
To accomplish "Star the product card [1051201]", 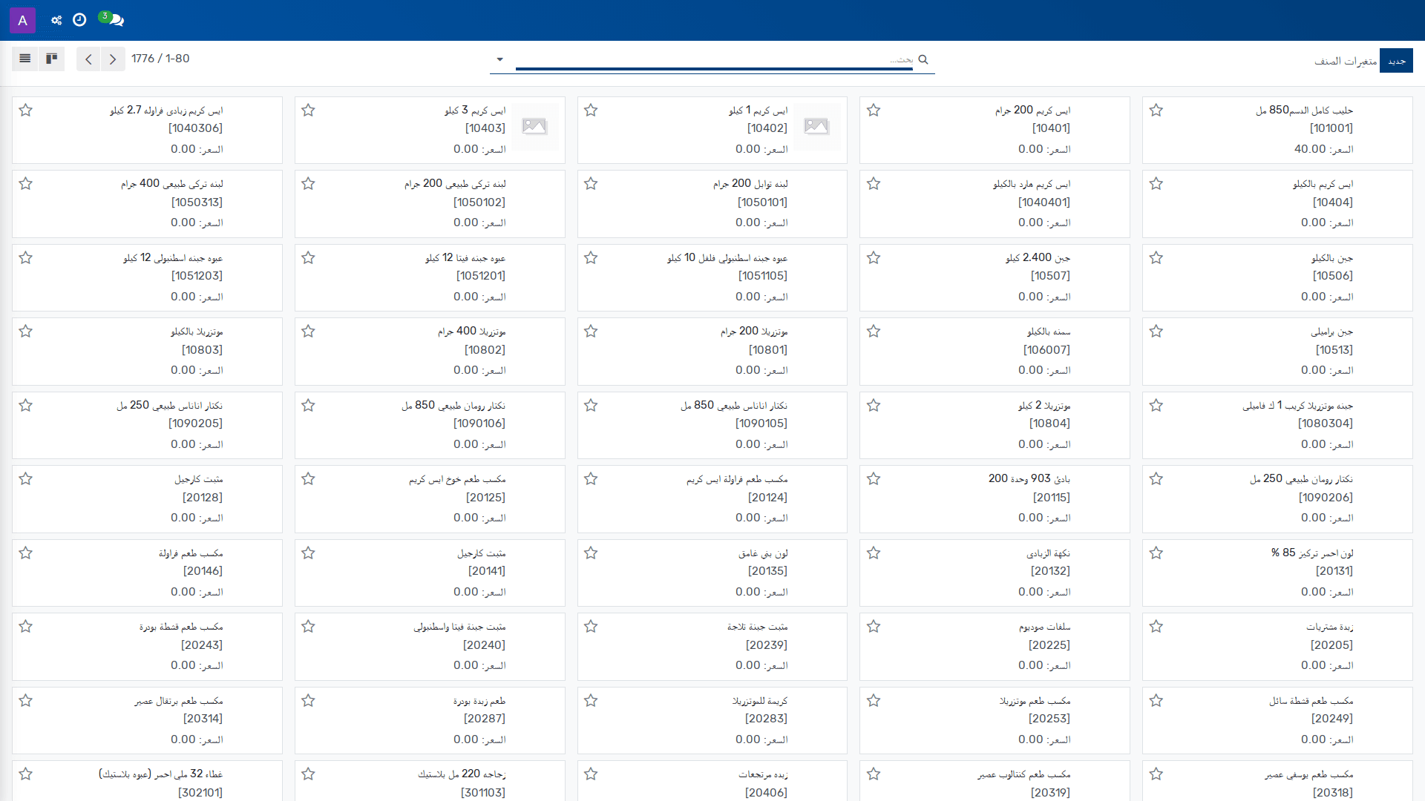I will click(x=309, y=258).
